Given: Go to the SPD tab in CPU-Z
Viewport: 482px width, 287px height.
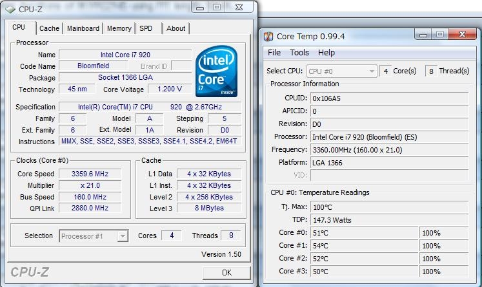Looking at the screenshot, I should point(146,28).
